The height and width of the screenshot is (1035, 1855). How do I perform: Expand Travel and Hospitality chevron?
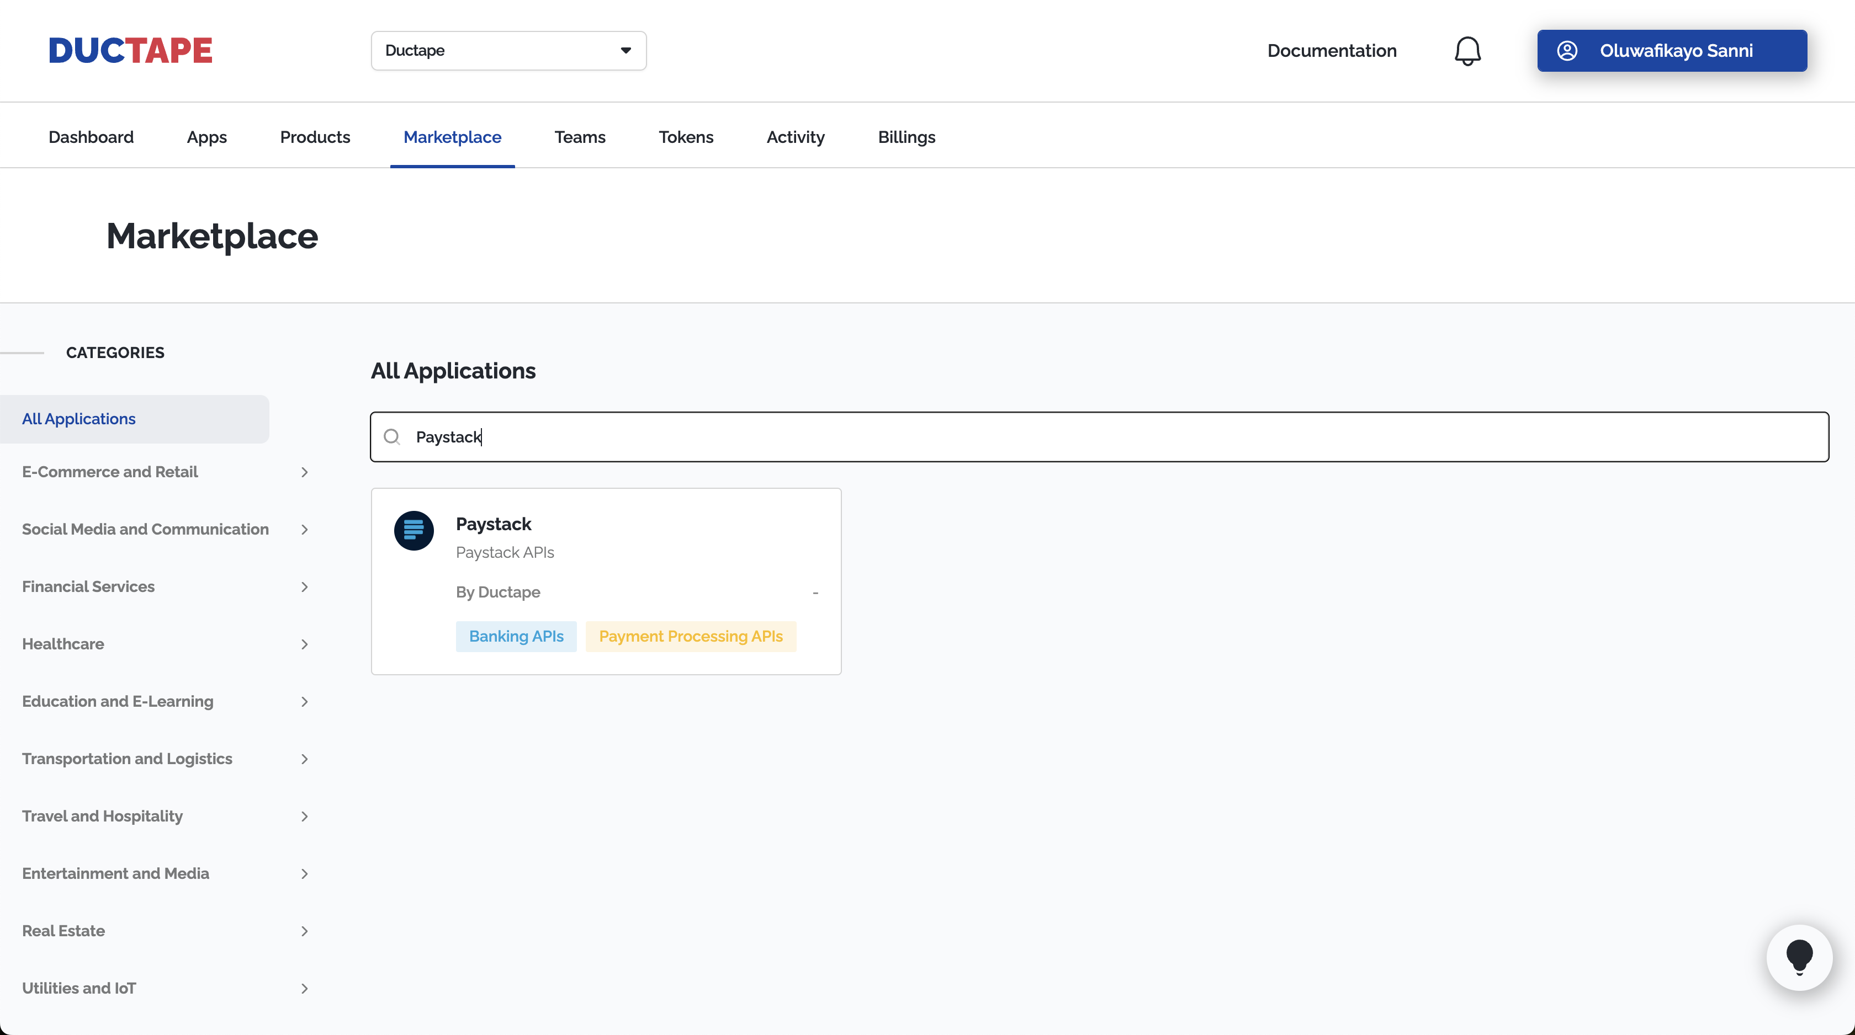[305, 816]
